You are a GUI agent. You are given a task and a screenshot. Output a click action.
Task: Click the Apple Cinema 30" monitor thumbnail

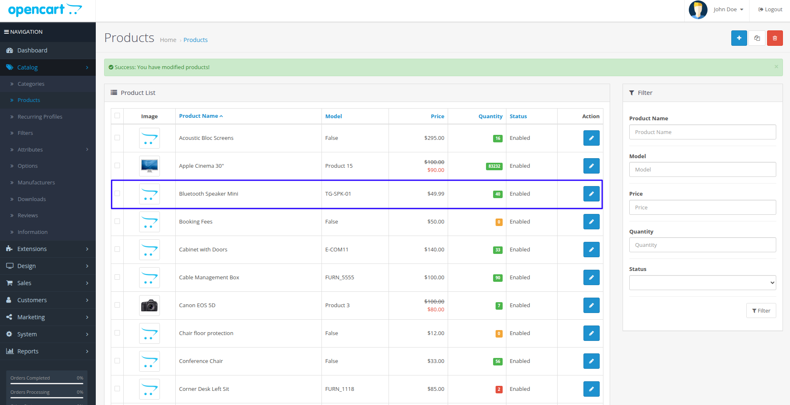pos(150,166)
